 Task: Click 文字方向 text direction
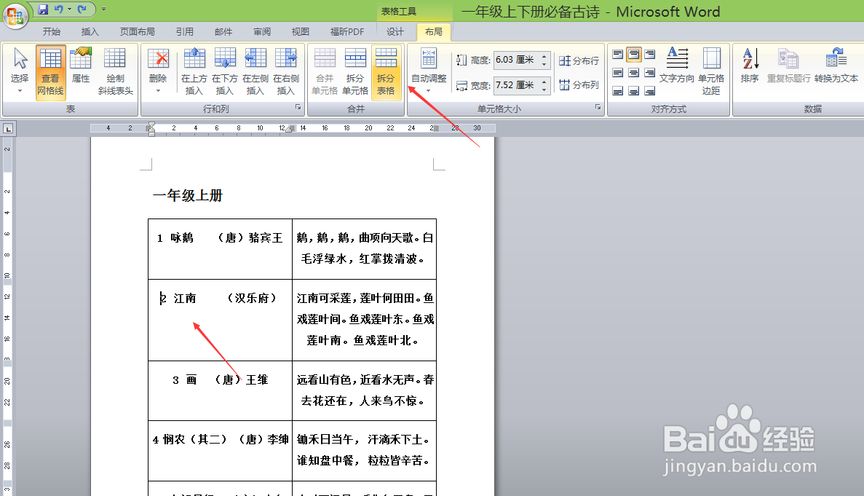677,66
